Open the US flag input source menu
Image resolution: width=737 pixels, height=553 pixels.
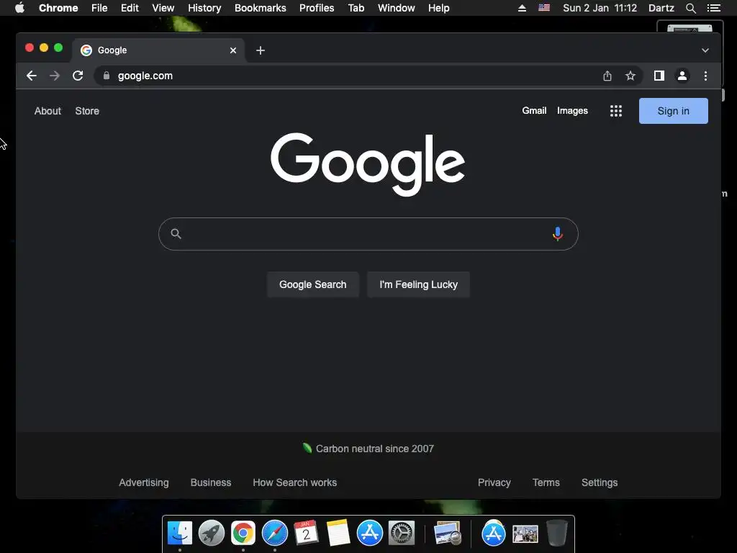pos(544,8)
